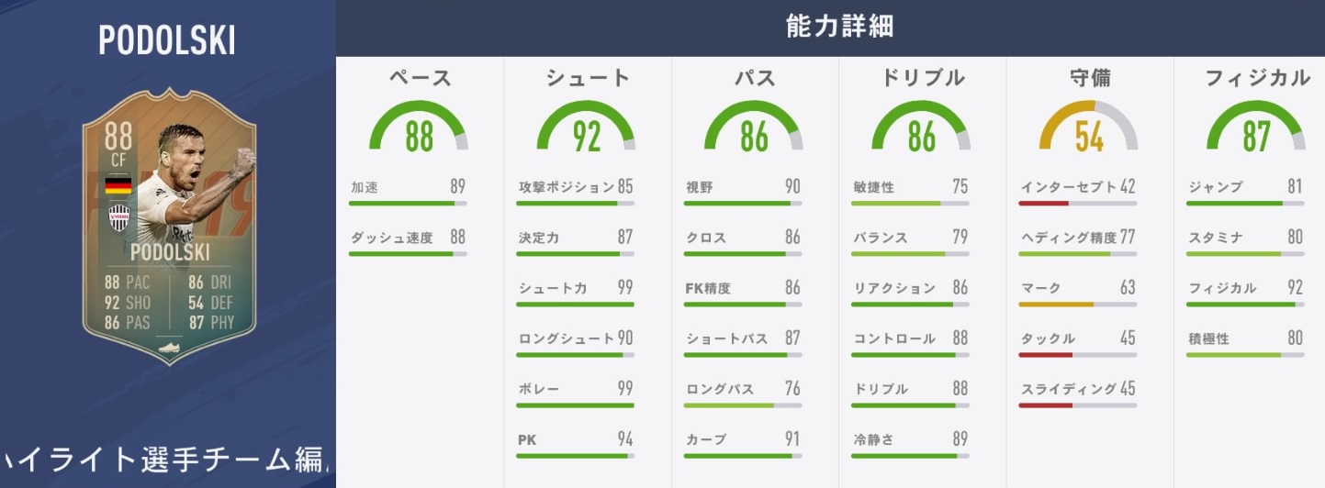Click the ペース gauge showing 88

click(x=419, y=128)
